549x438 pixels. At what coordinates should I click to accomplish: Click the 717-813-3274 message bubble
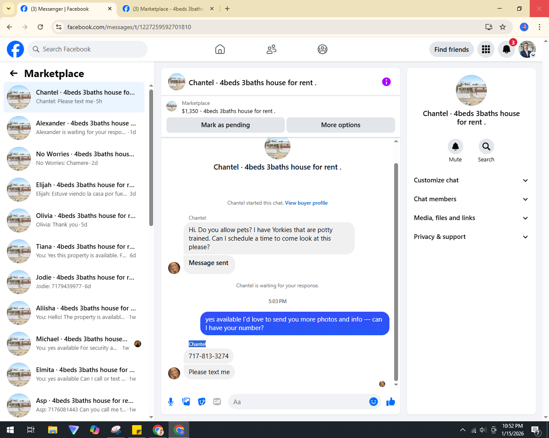[x=208, y=356]
